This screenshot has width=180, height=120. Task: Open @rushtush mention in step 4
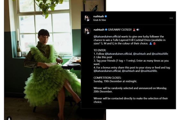pyautogui.click(x=128, y=71)
